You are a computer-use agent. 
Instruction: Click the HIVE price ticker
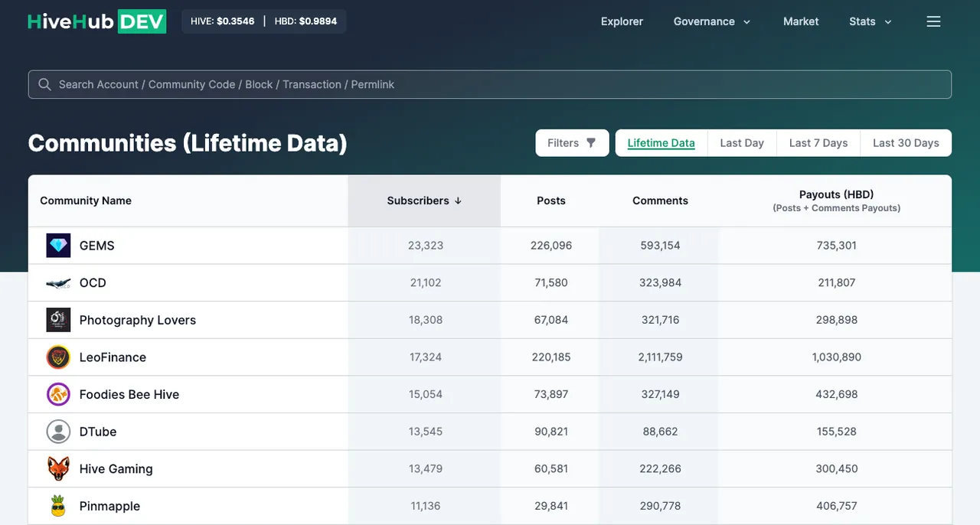coord(222,21)
